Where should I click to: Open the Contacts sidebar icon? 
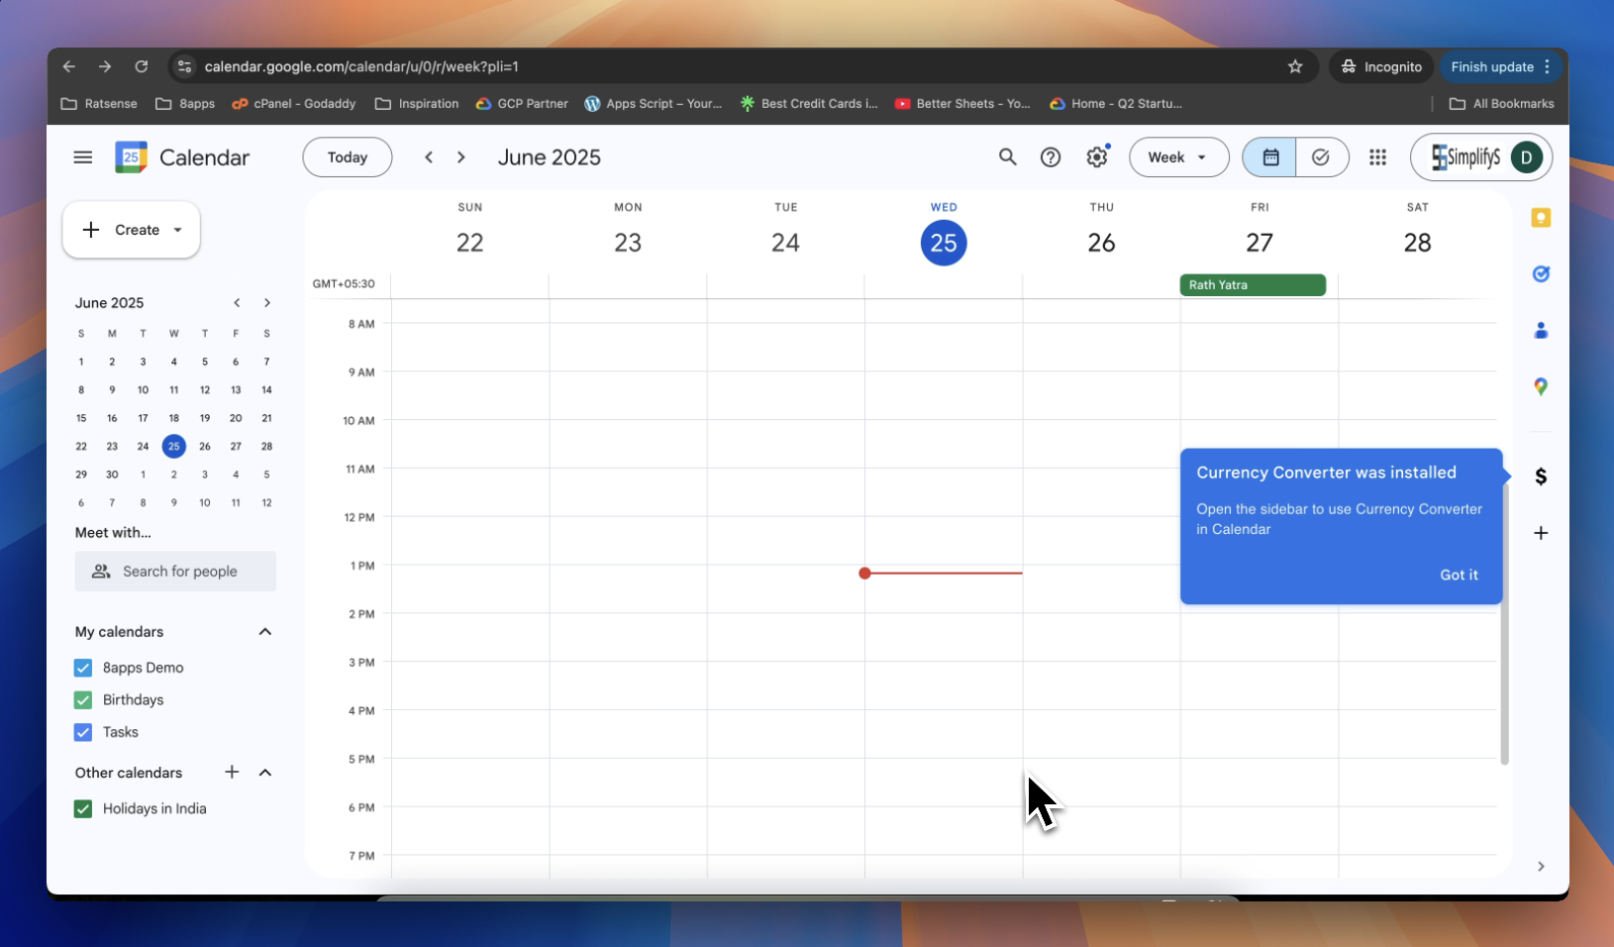tap(1541, 331)
